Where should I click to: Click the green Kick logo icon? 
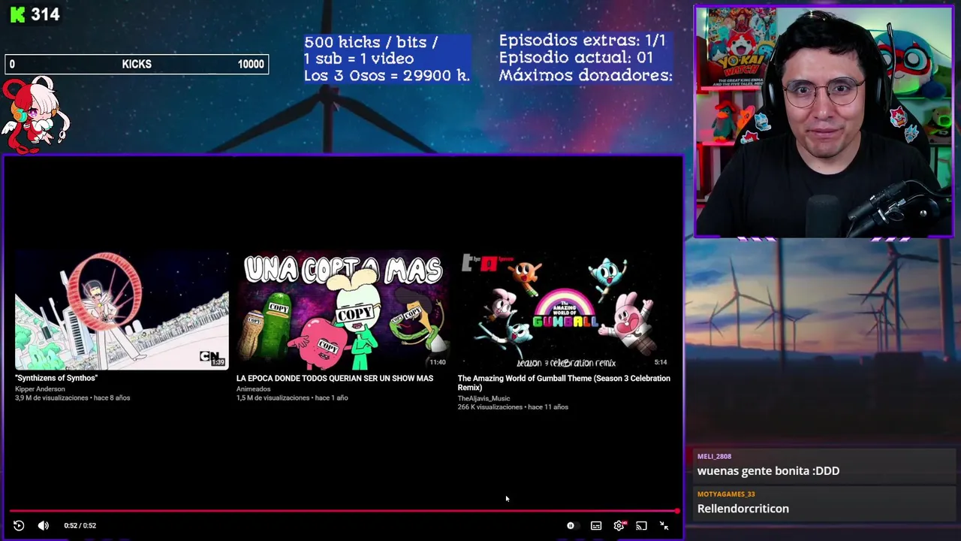(x=17, y=14)
